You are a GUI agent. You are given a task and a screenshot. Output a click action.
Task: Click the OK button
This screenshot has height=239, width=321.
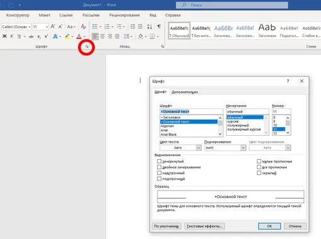point(269,226)
